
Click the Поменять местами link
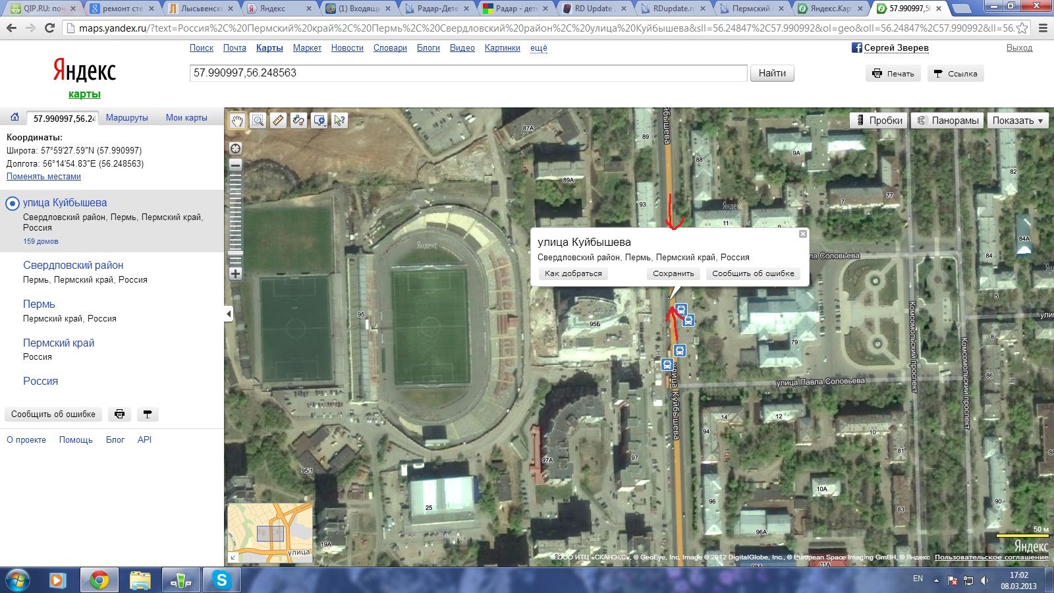pos(43,177)
